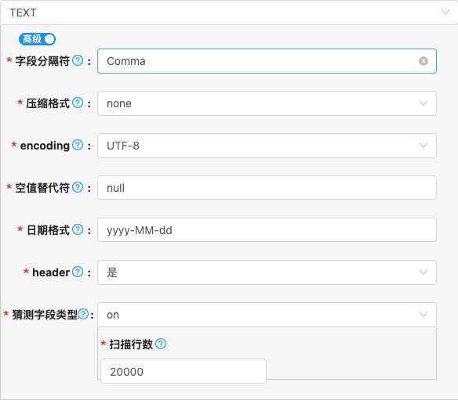Click help icon next to 压缩格式
The image size is (458, 400).
pos(78,103)
